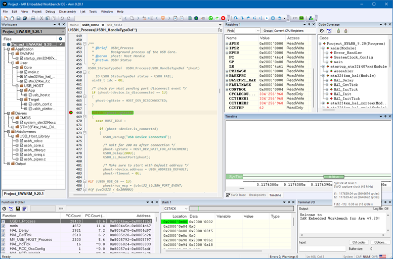Screen dimensions: 393x259
Task: Toggle the HAL_RCC_OscConfig profiler checkbox
Action: tap(4, 249)
